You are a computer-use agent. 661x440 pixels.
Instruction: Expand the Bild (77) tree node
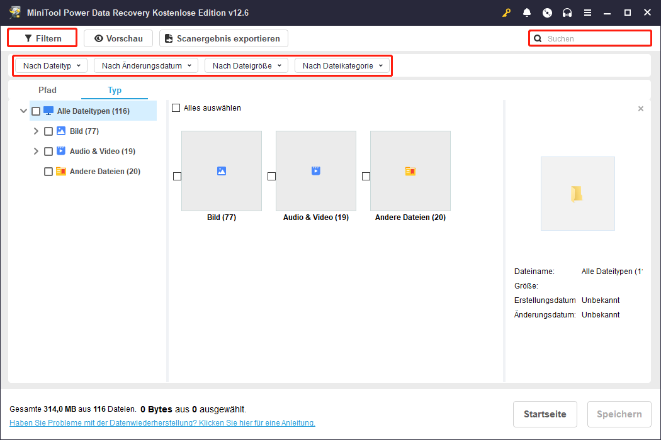(x=36, y=131)
